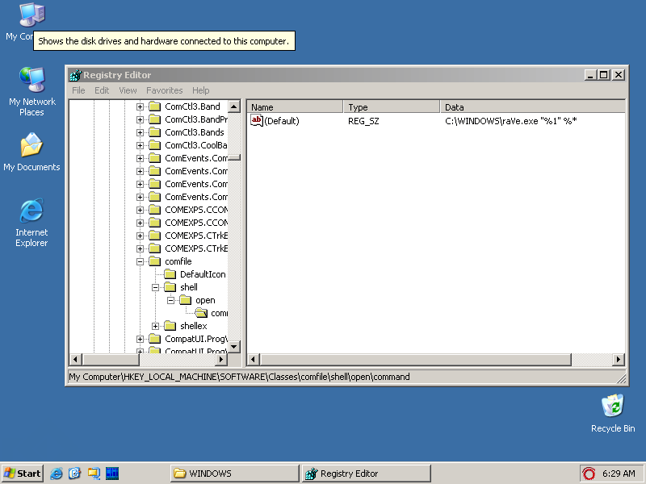Click the key tree's horizontal scrollbar thumb
This screenshot has width=646, height=484.
coord(110,359)
